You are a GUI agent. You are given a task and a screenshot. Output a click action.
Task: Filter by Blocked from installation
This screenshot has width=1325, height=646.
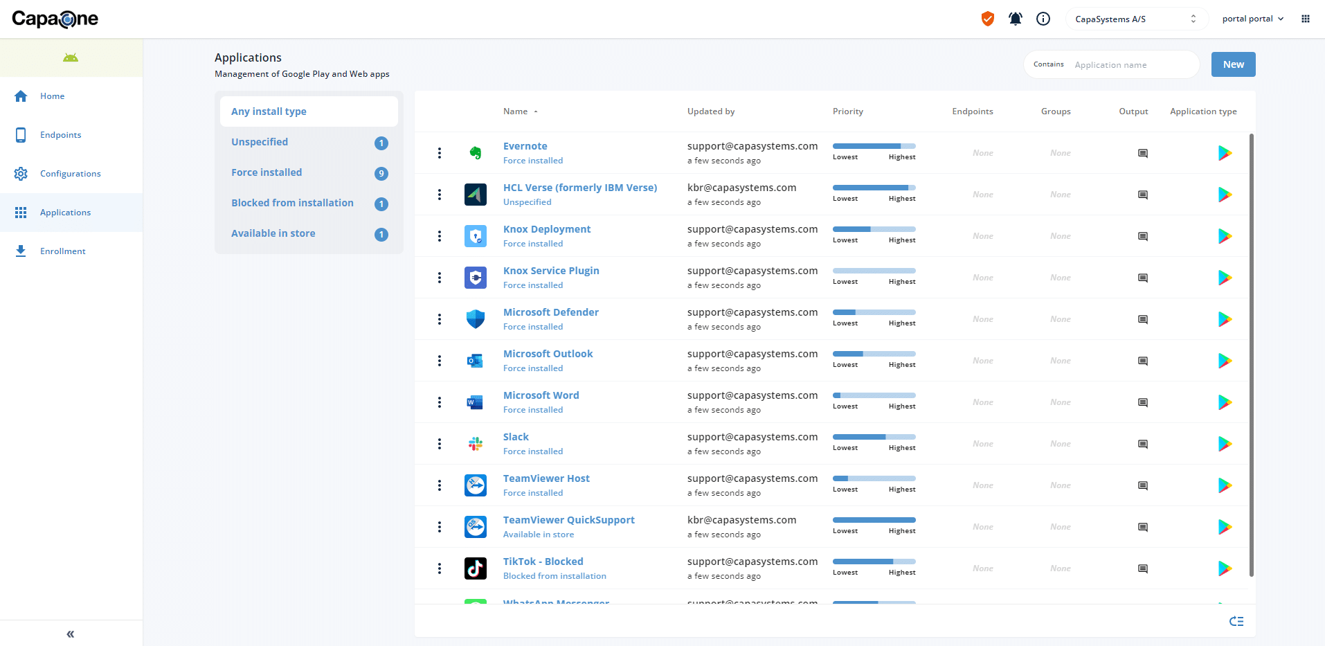pyautogui.click(x=309, y=203)
